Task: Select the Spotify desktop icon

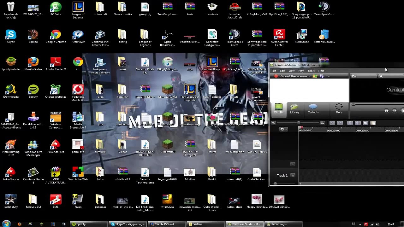Action: point(33,92)
